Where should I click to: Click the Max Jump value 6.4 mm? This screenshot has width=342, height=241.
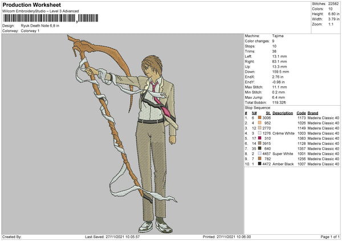[279, 97]
